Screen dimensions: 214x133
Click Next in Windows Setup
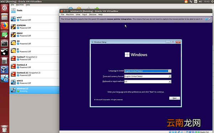[174, 98]
